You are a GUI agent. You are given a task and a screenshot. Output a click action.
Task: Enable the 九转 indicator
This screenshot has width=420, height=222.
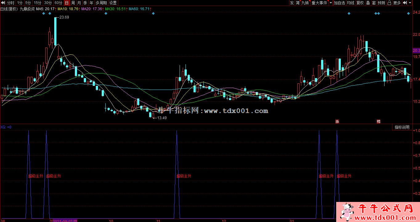[305, 3]
